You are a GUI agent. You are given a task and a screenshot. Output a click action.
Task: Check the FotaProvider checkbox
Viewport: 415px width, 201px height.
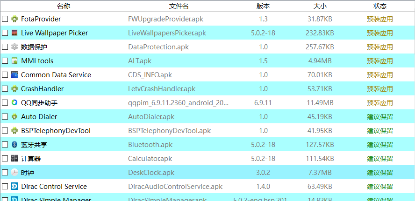click(5, 19)
